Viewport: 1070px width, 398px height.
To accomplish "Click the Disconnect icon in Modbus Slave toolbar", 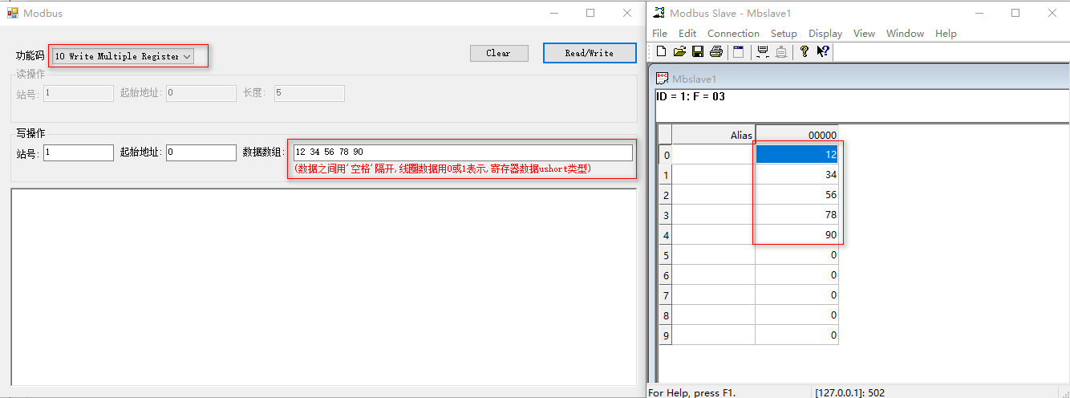I will [781, 51].
